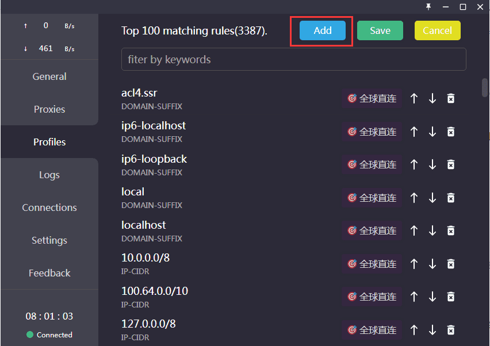Image resolution: width=490 pixels, height=346 pixels.
Task: Select the ip6-loopback rule name
Action: click(154, 159)
